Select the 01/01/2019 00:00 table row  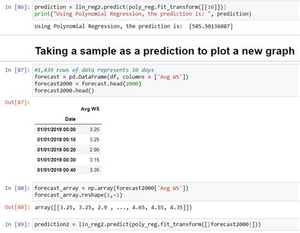(68, 129)
